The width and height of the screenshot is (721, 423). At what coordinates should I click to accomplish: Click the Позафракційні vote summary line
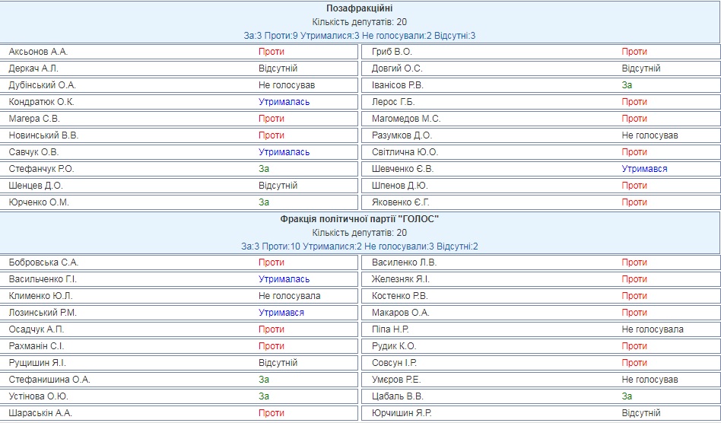360,36
